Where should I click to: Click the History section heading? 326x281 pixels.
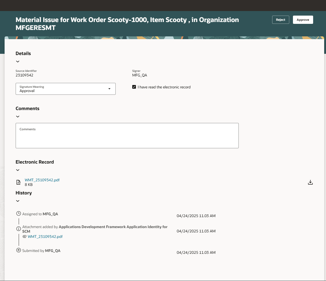coord(24,193)
